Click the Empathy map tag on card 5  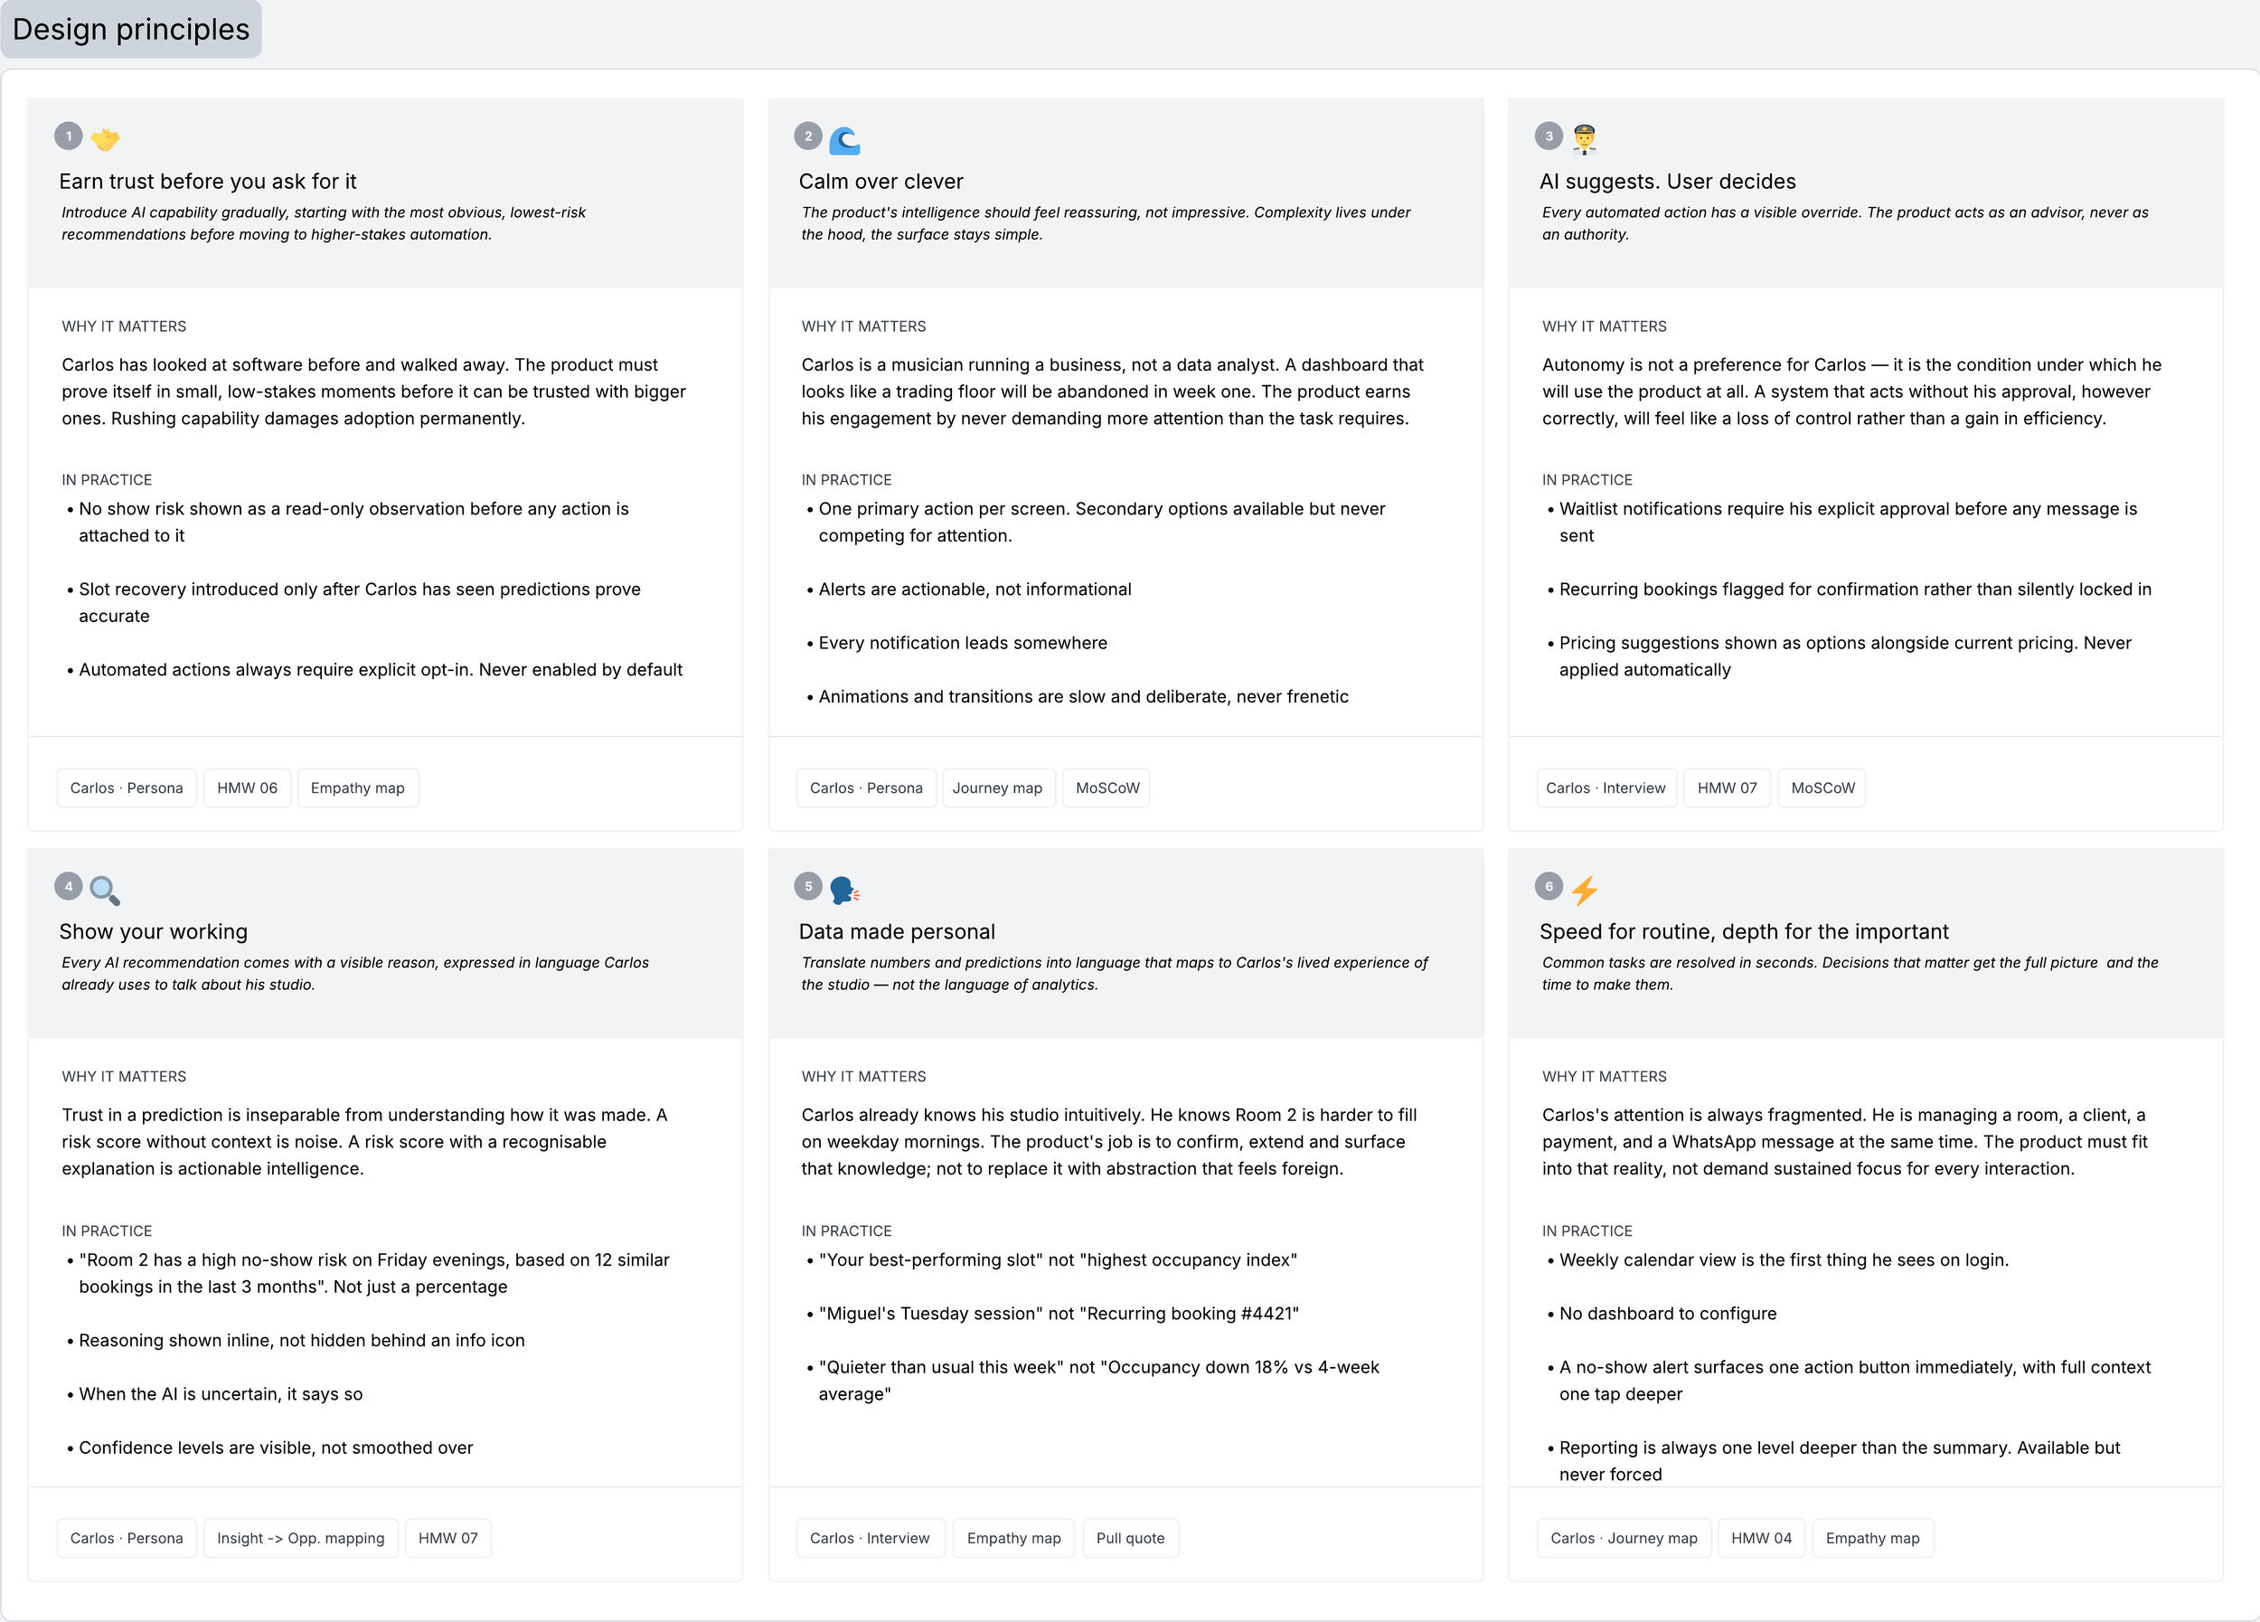coord(1013,1538)
